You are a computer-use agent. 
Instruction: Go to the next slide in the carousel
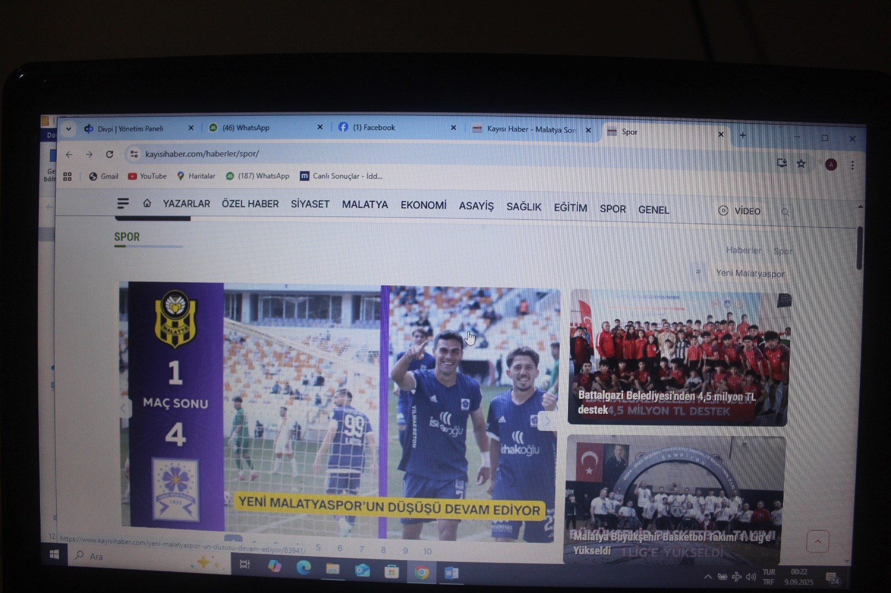click(547, 421)
